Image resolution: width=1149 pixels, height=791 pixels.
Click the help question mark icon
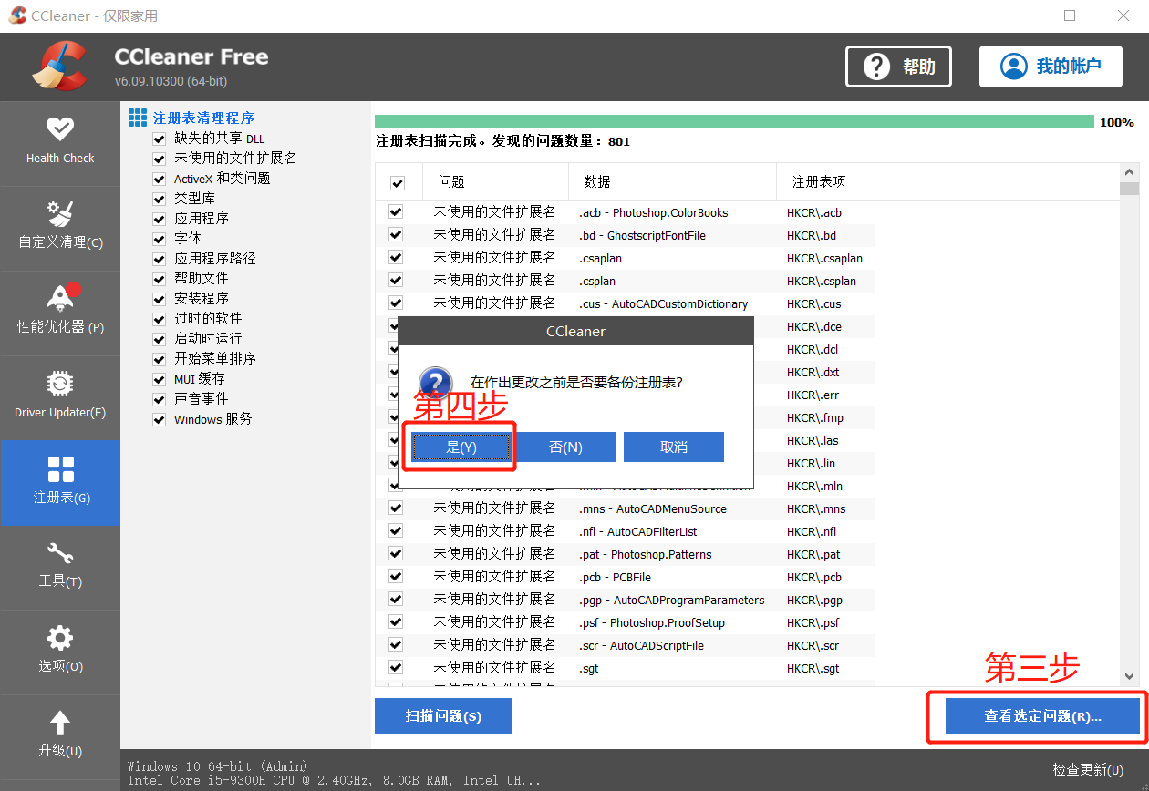point(876,67)
